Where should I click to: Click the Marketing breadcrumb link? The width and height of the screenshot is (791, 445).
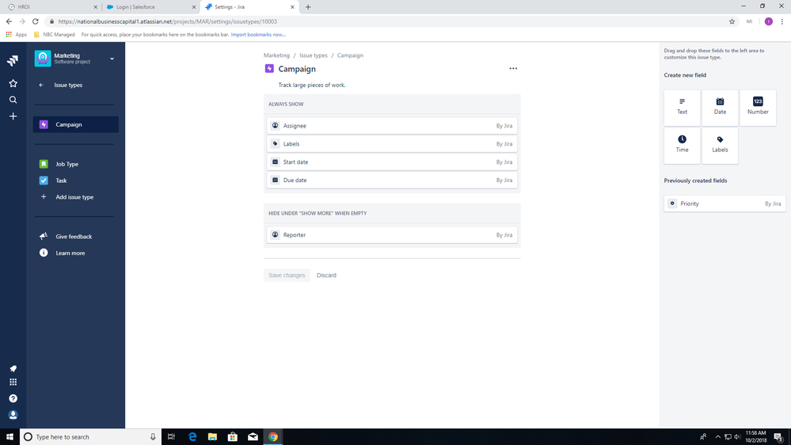(276, 55)
